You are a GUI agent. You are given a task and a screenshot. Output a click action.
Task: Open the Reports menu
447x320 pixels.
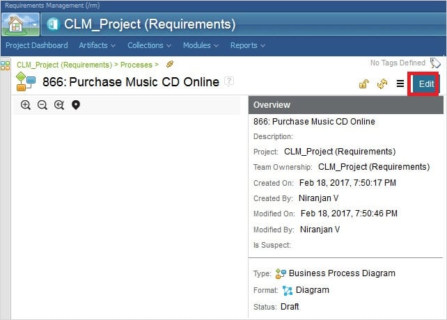247,45
